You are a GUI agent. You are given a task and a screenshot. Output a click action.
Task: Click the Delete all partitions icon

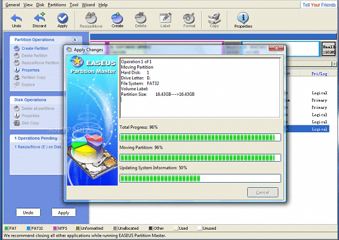coord(16,108)
